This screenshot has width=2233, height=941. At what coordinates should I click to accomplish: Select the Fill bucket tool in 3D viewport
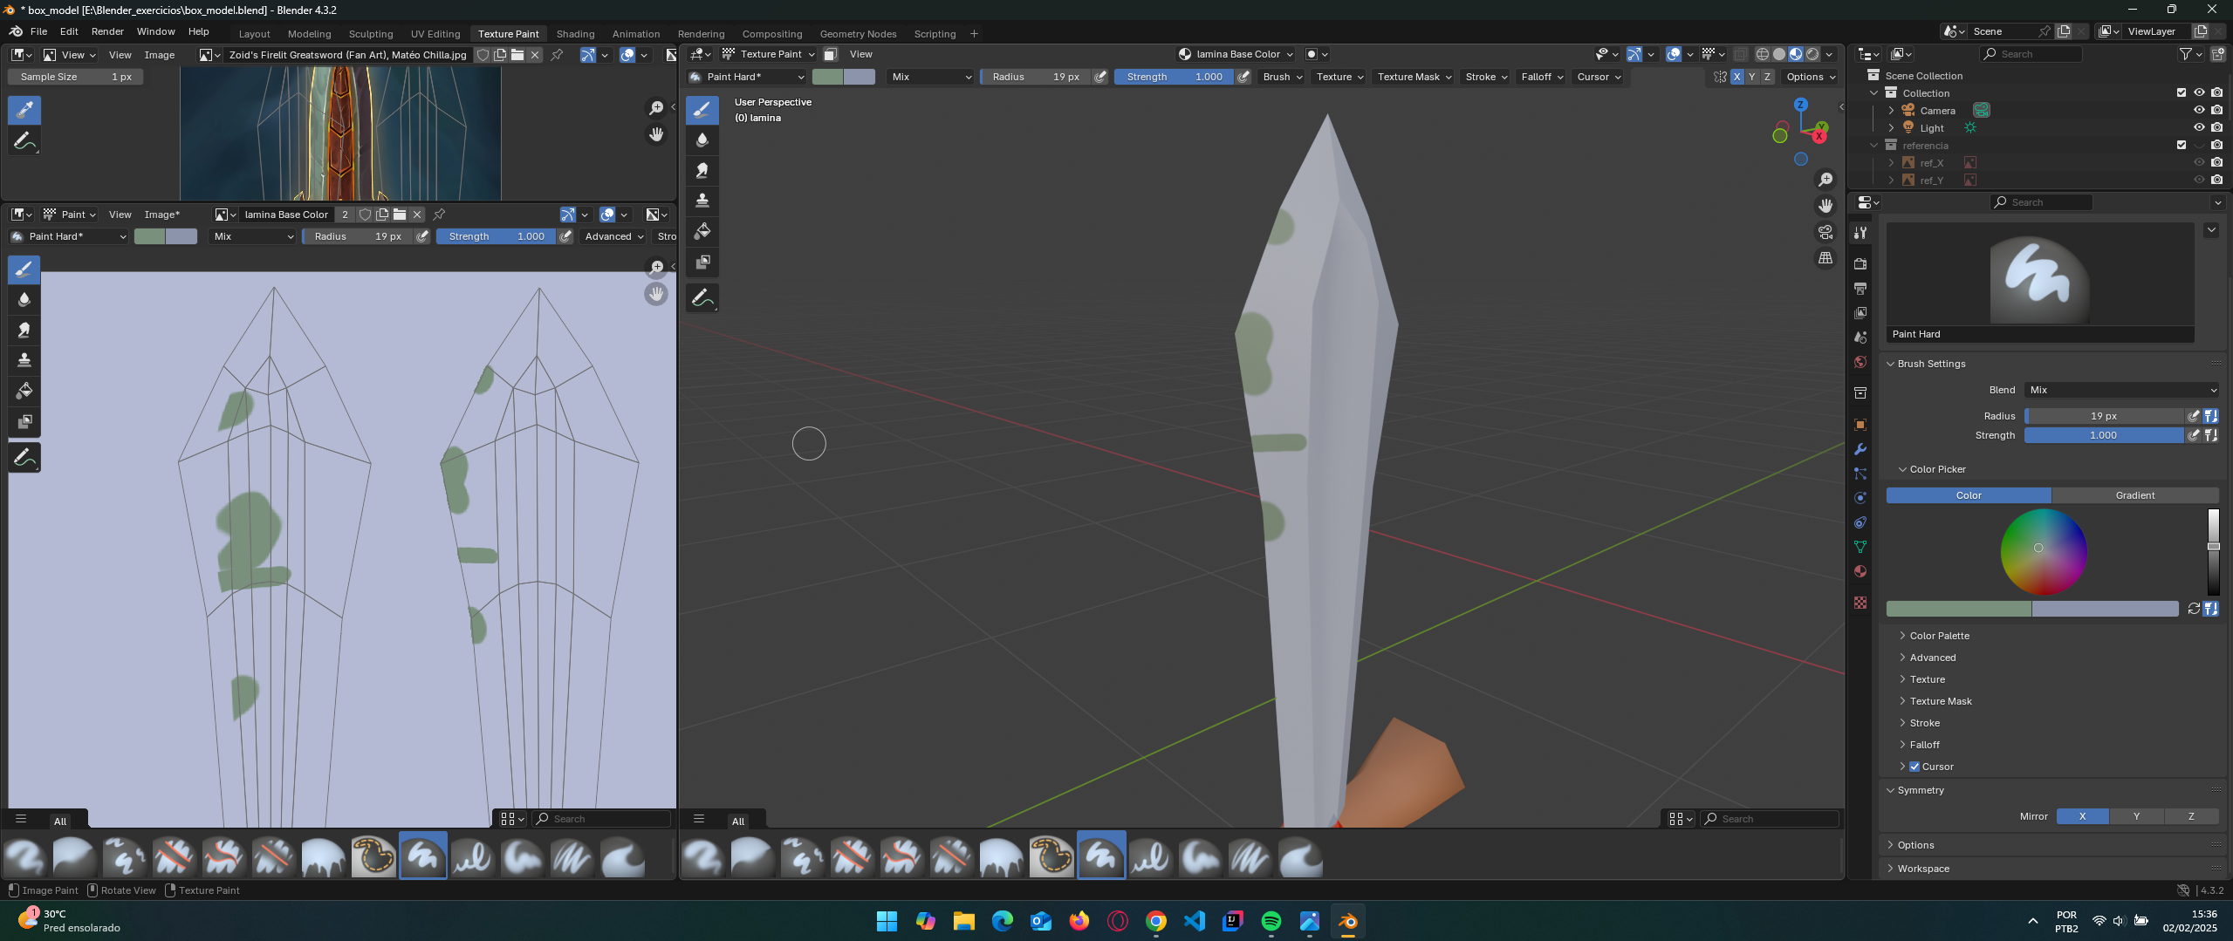[702, 231]
